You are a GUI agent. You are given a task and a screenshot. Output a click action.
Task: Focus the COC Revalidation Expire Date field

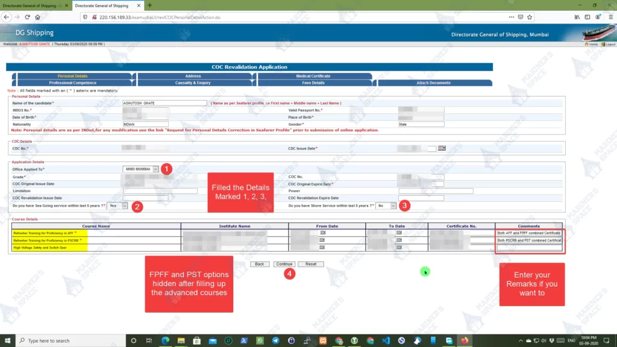click(421, 198)
